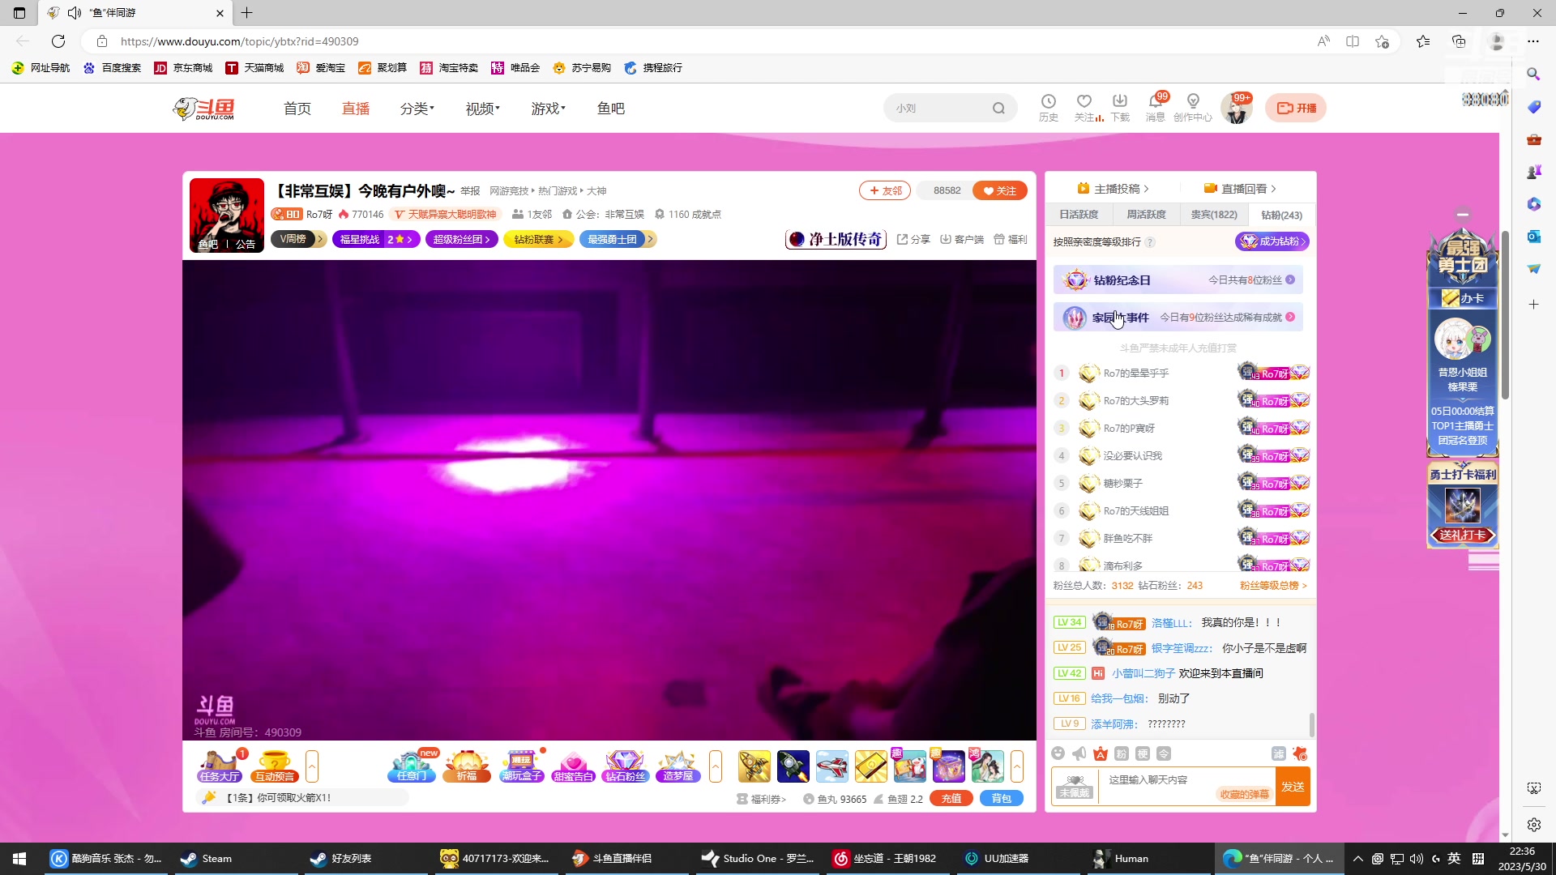Open the 互动预言 prediction icon

click(x=274, y=766)
